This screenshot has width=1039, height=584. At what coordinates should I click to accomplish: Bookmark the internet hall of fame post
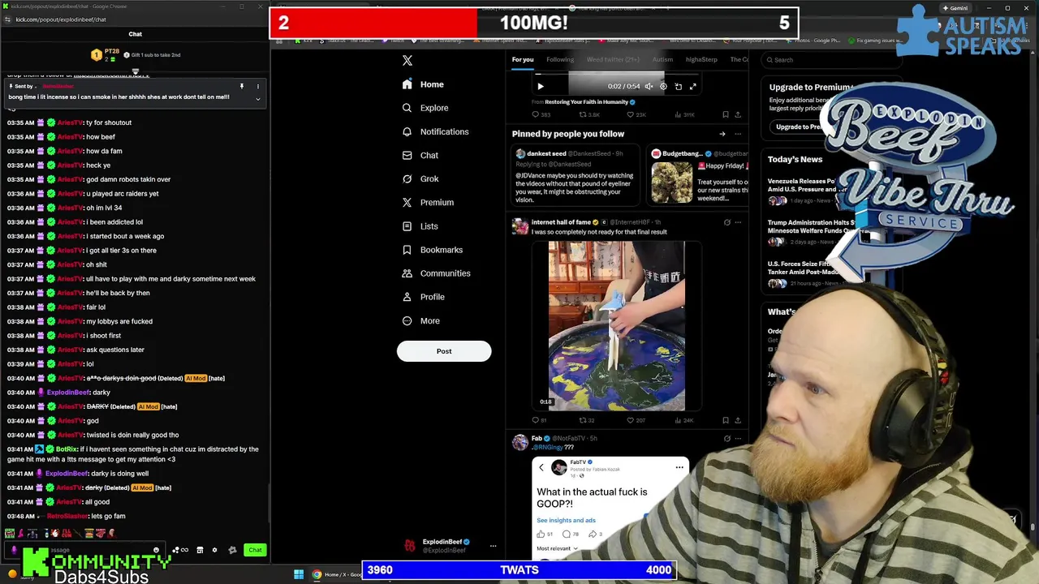(726, 420)
